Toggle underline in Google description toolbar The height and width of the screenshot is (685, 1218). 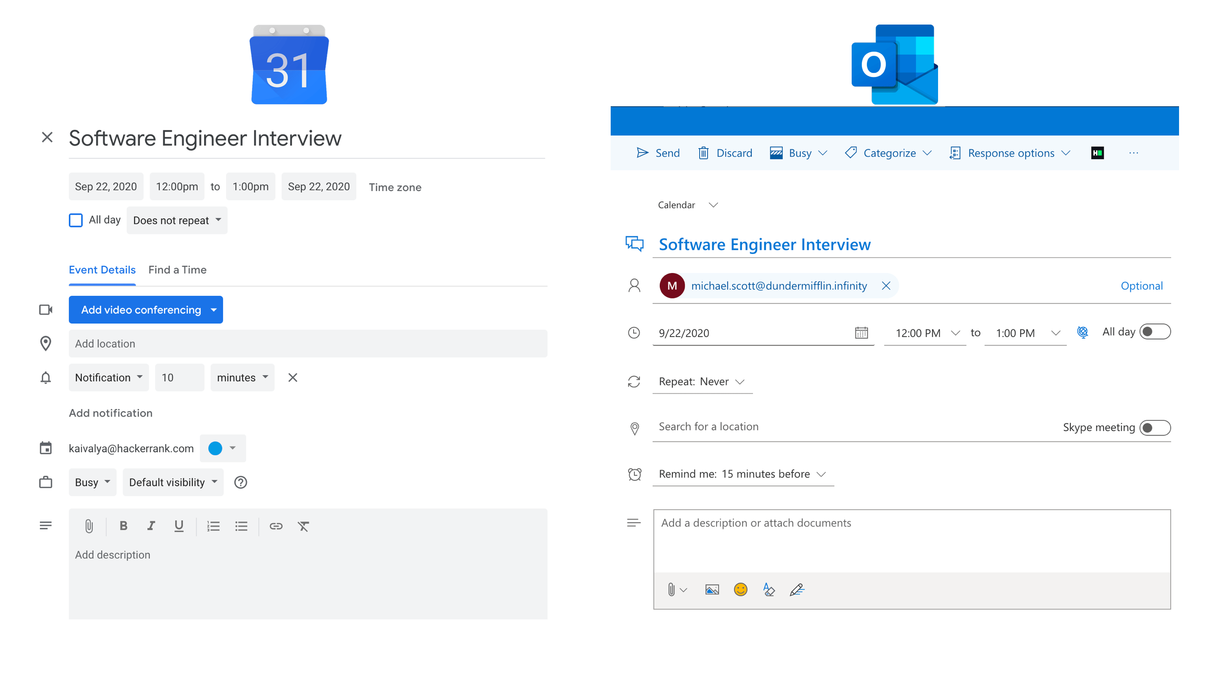pos(179,526)
